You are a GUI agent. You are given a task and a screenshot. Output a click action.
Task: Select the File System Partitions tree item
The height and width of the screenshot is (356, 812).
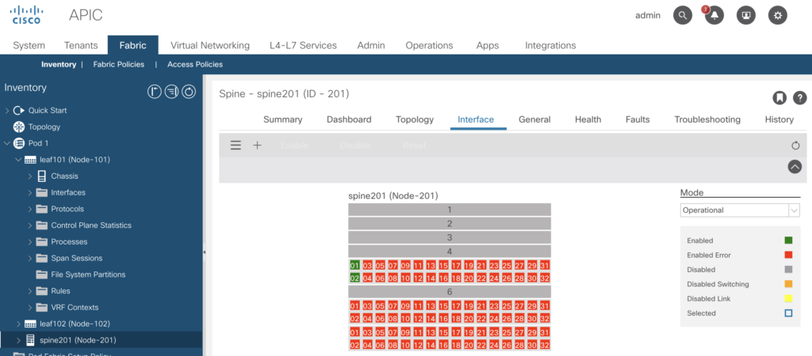coord(88,275)
